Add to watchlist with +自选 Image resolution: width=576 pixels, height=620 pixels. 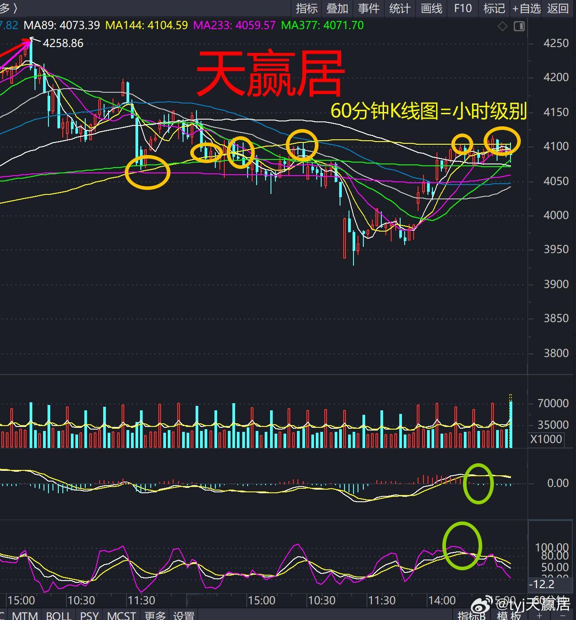(x=527, y=8)
